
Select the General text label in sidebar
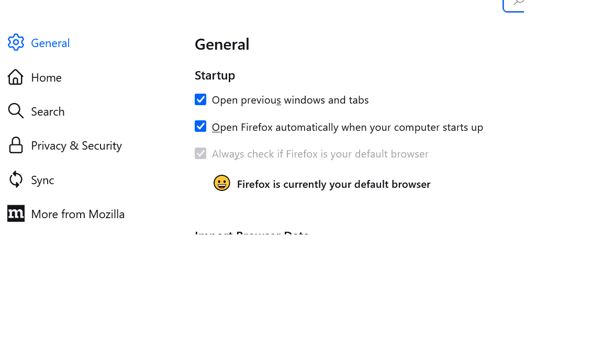click(x=50, y=43)
